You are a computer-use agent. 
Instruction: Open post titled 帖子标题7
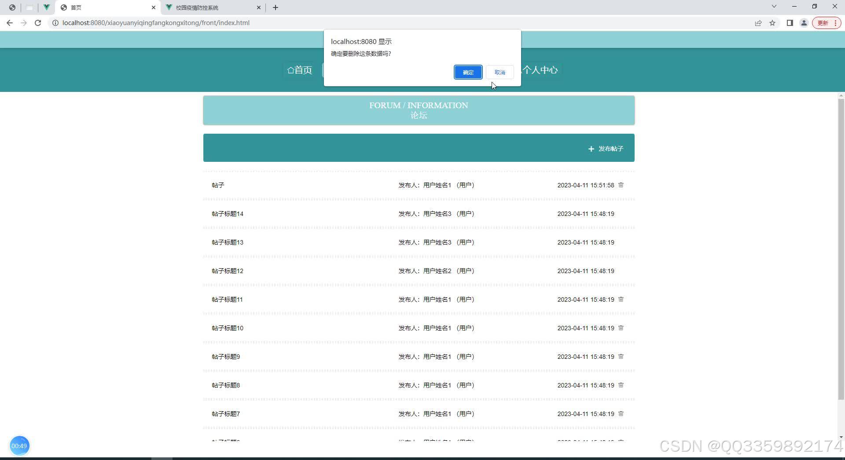click(226, 414)
